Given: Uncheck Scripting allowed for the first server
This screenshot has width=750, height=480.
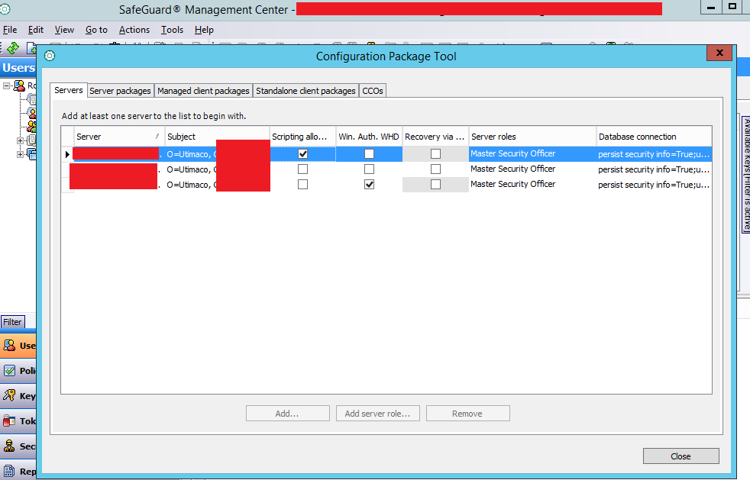Looking at the screenshot, I should point(303,153).
